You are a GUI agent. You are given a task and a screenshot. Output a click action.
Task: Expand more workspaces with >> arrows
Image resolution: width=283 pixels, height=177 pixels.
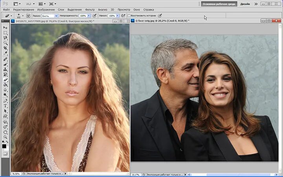click(x=256, y=4)
